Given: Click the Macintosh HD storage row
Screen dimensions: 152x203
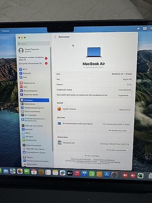Looking at the screenshot, I should (93, 143).
